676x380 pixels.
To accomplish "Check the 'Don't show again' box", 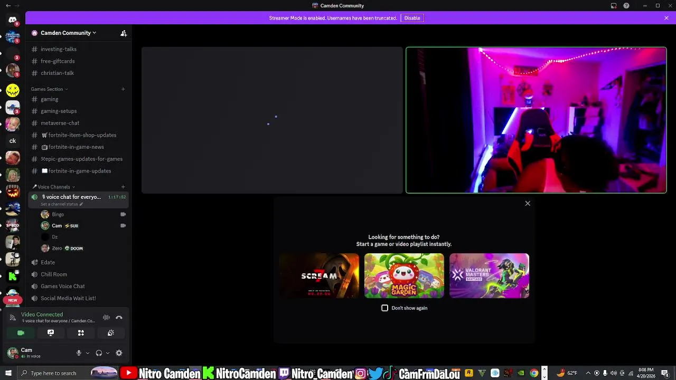I will click(x=384, y=308).
